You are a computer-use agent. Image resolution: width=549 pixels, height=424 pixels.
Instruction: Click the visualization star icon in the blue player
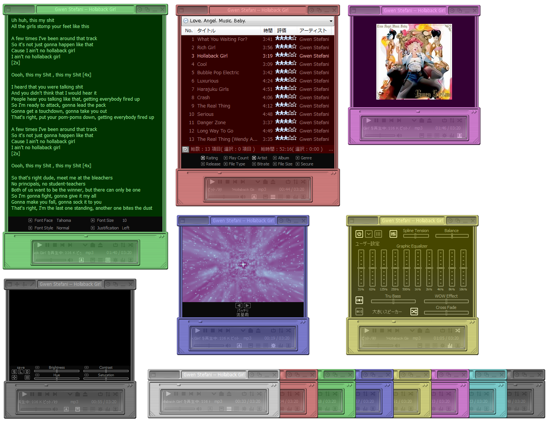273,346
